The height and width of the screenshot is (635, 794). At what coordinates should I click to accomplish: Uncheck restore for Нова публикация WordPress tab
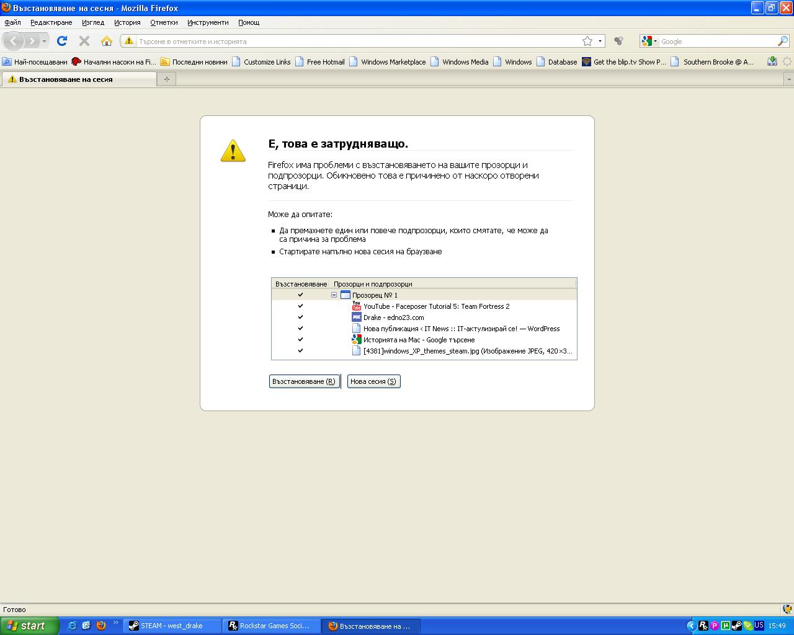tap(300, 328)
